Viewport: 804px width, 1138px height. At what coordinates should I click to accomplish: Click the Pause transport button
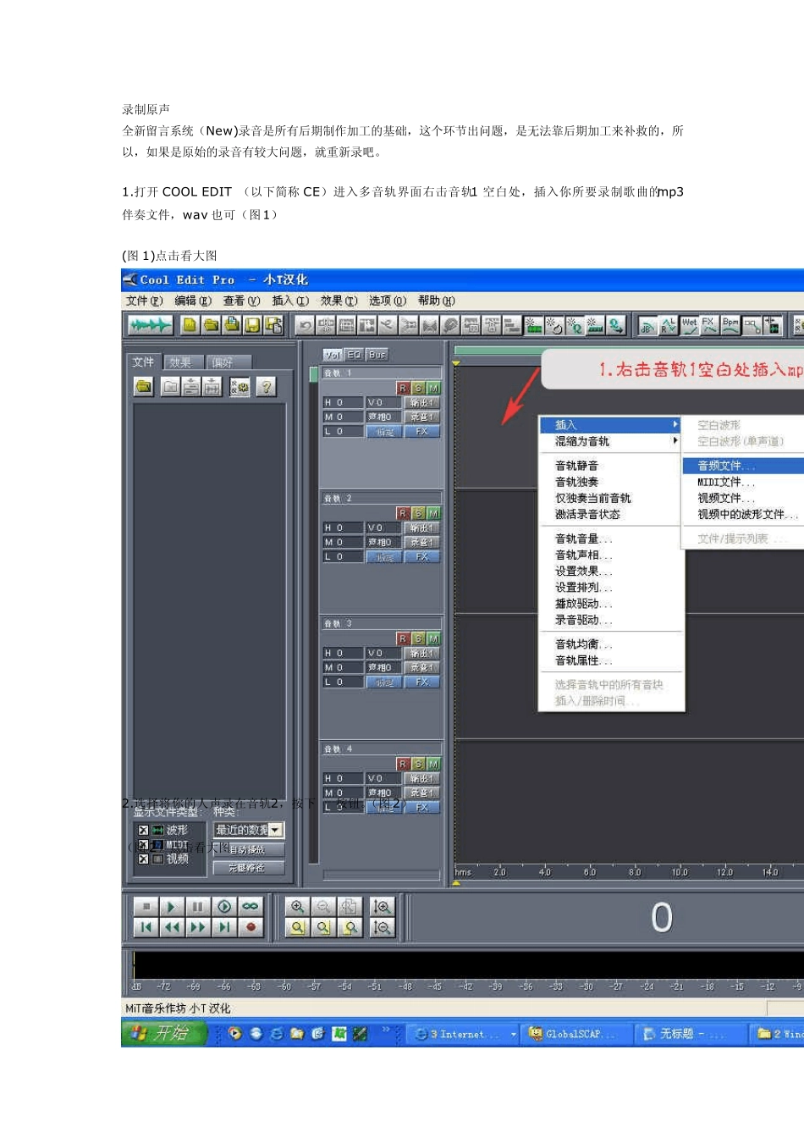[197, 906]
